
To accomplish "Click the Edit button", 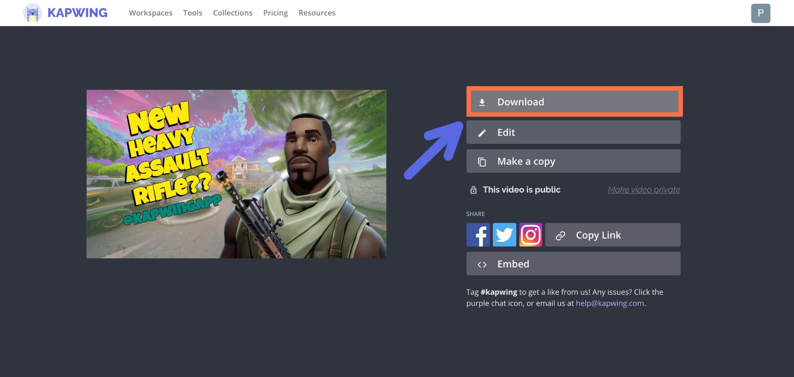I will [x=573, y=132].
